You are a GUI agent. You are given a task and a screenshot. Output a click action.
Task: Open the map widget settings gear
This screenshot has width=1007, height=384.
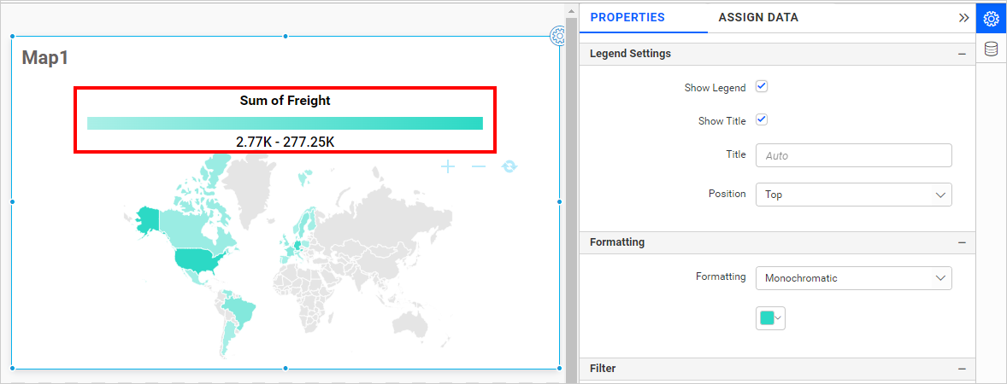tap(558, 36)
